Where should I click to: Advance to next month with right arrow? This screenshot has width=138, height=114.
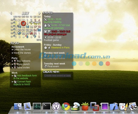[40, 13]
